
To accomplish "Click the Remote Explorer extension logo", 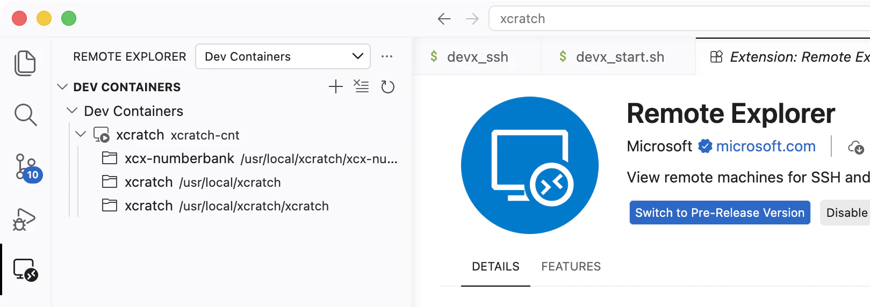I will [x=530, y=165].
